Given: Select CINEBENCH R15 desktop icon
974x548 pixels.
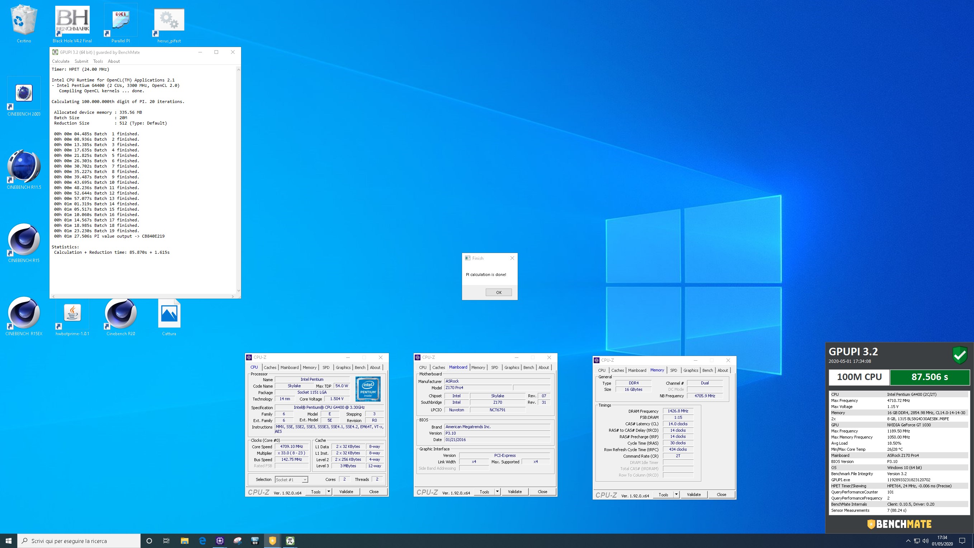Looking at the screenshot, I should coord(24,244).
